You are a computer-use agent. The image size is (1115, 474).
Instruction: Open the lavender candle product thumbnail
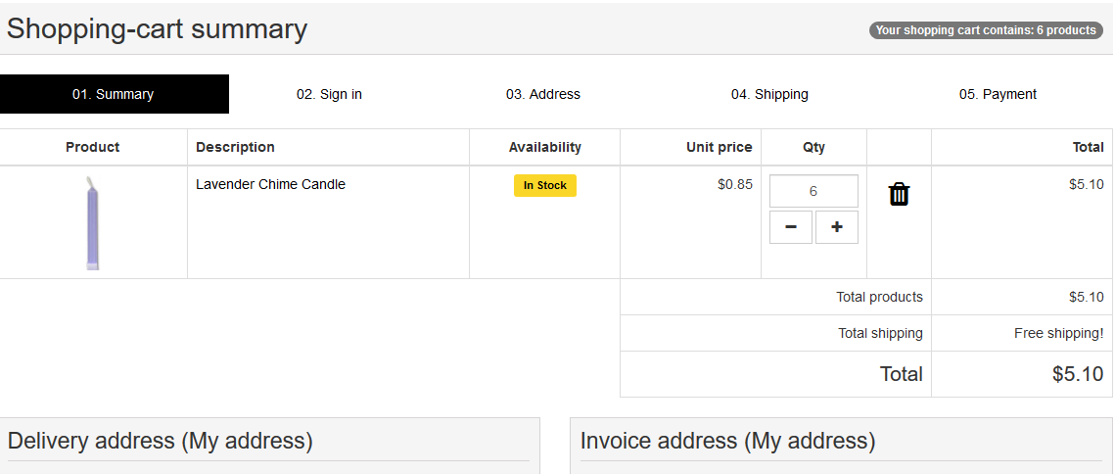(92, 223)
